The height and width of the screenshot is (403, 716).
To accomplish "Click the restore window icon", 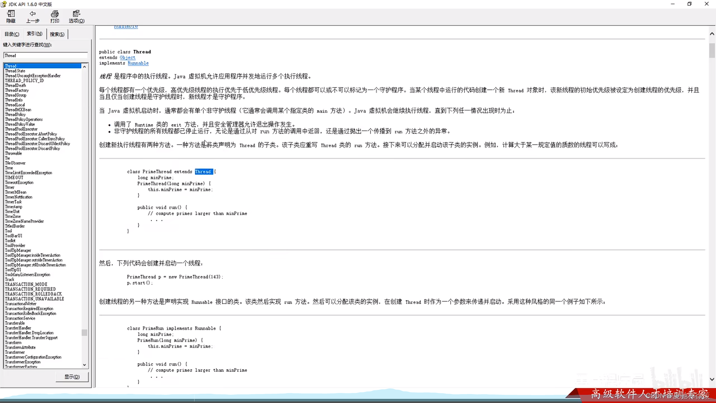I will tap(690, 4).
